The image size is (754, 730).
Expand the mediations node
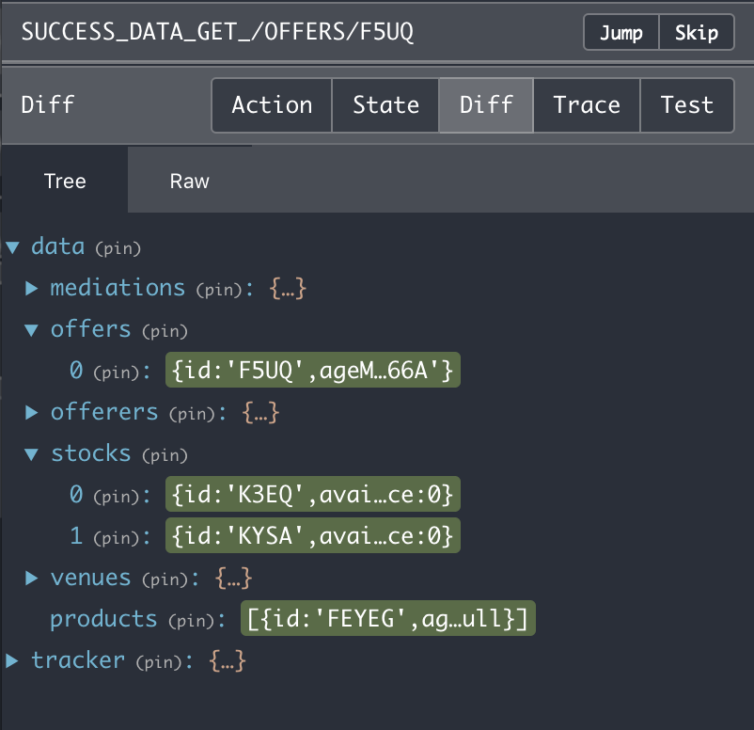click(x=30, y=288)
